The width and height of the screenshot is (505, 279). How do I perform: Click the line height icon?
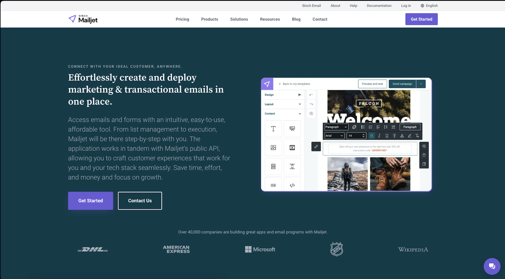pyautogui.click(x=386, y=127)
